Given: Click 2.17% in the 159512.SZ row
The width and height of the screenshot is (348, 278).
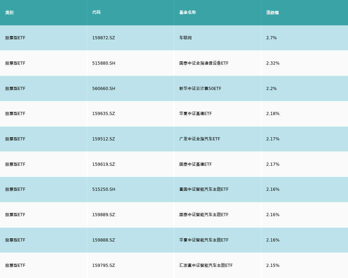Looking at the screenshot, I should point(273,139).
